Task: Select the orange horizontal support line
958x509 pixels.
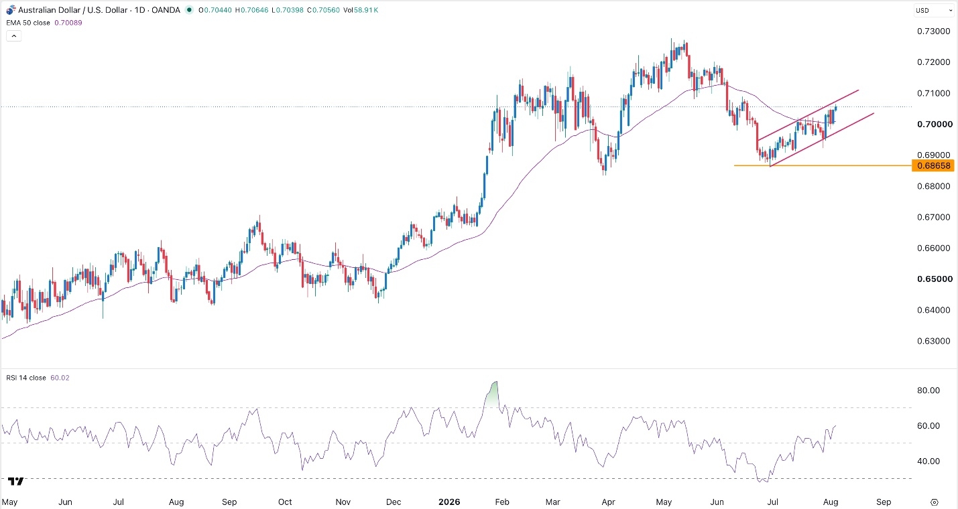Action: tap(823, 165)
